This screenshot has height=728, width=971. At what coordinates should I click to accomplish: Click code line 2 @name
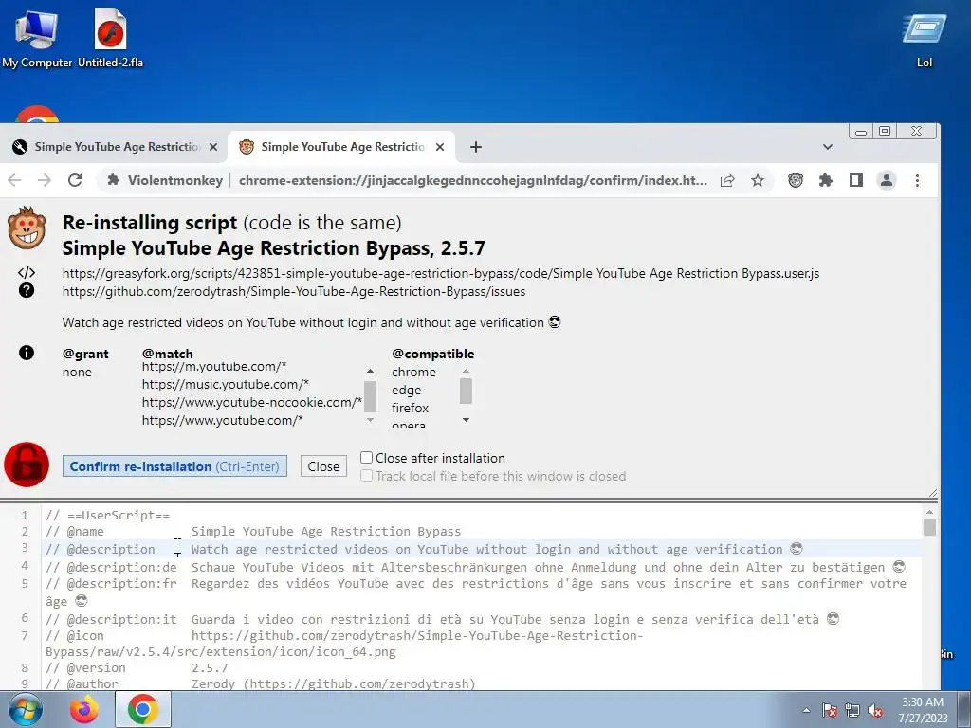(253, 531)
